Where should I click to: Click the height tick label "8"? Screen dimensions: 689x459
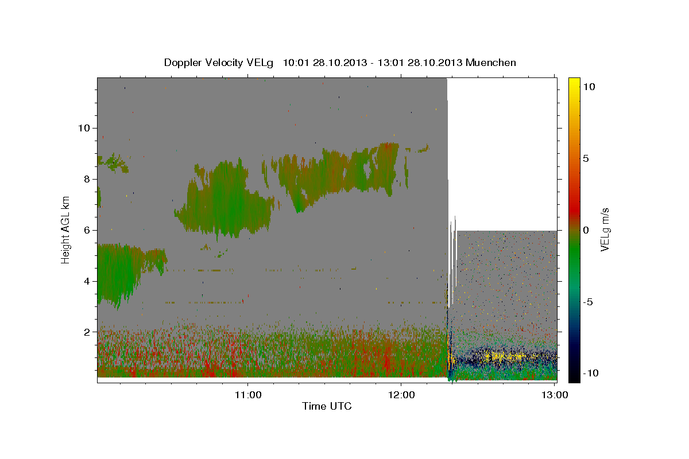(x=86, y=178)
